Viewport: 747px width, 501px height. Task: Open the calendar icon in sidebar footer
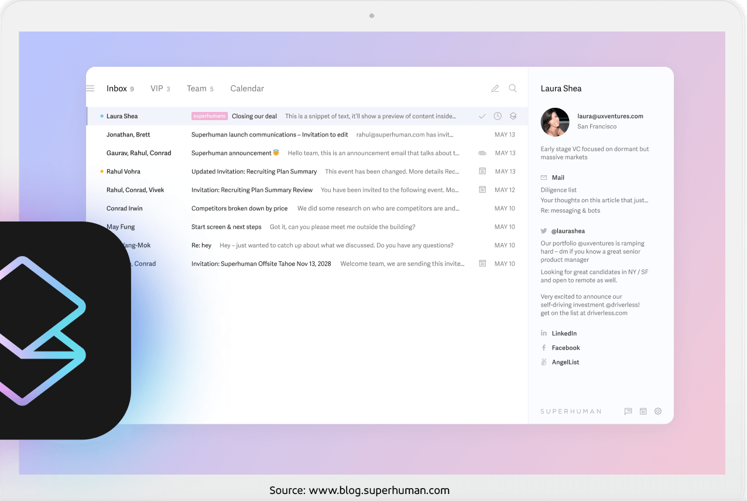click(643, 411)
